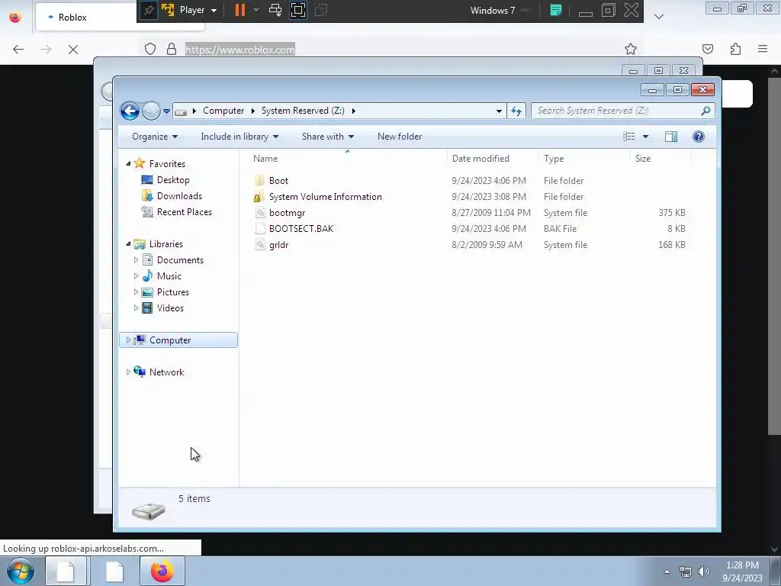Click the Firefox taskbar icon
This screenshot has height=586, width=781.
[162, 571]
